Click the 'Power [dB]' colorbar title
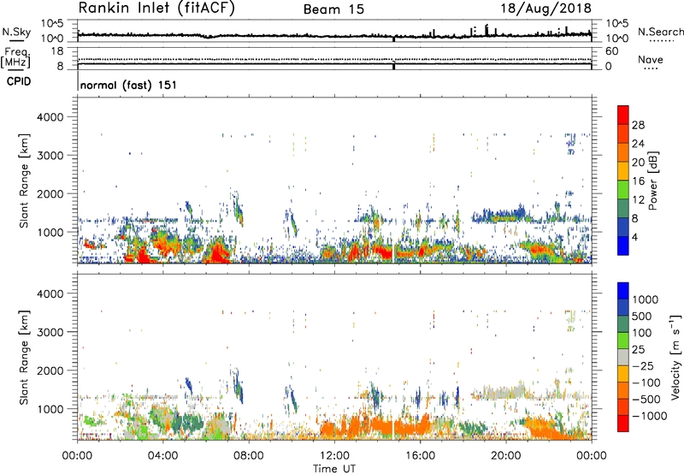Screen dimensions: 684x474 click(x=652, y=181)
